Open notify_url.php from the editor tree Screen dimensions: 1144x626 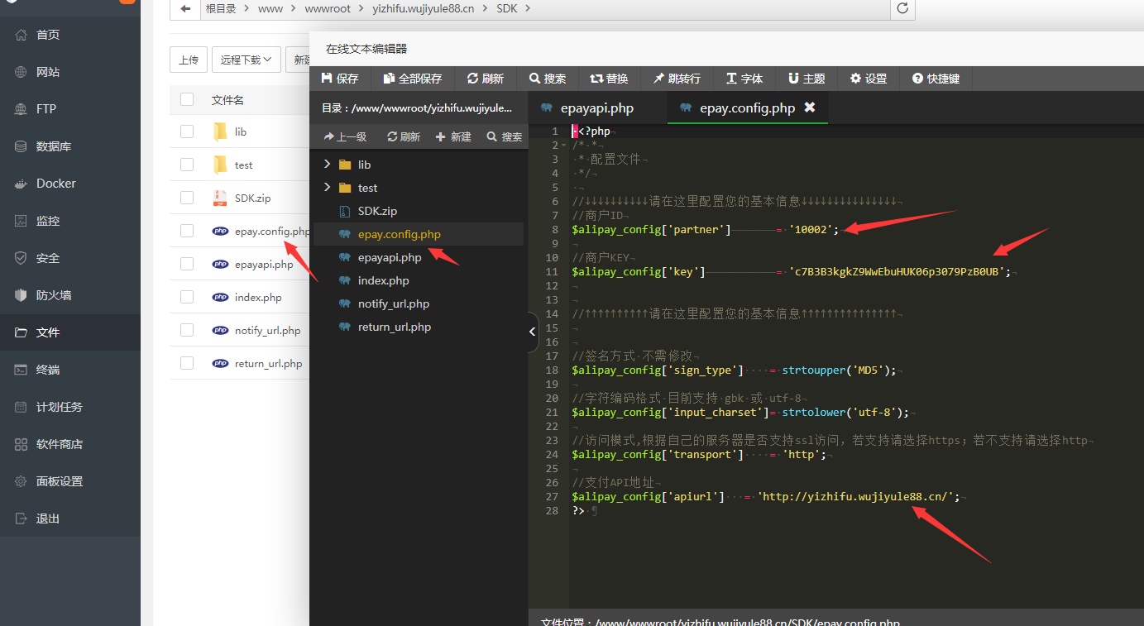(394, 303)
